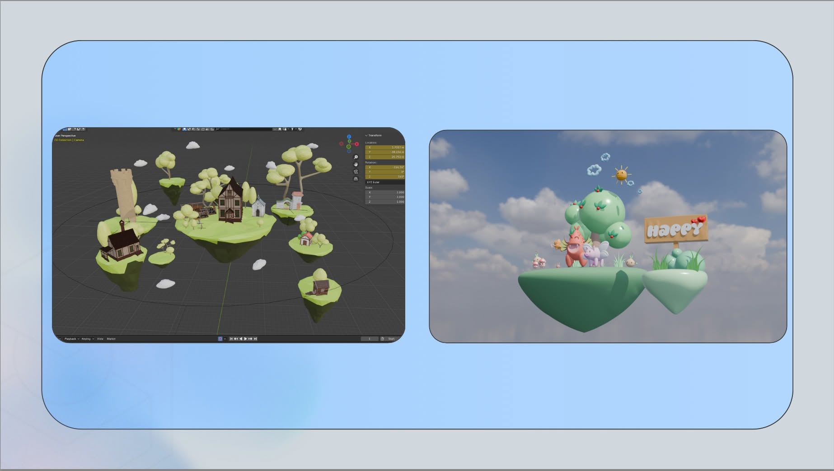Jump to the previous keyframe
This screenshot has height=471, width=834.
236,339
